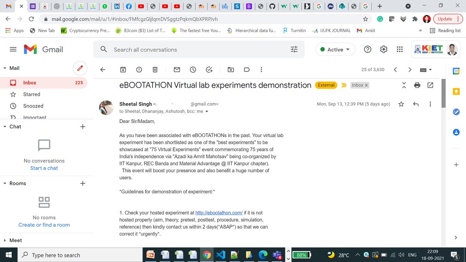Click Create or find a room link
Screen dimensions: 466x262
coord(44,225)
